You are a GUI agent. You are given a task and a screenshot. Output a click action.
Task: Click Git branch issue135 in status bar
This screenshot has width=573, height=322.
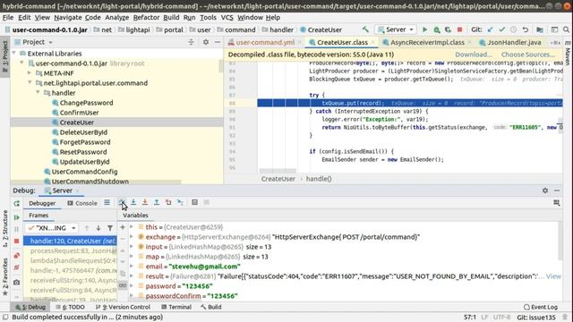point(536,318)
